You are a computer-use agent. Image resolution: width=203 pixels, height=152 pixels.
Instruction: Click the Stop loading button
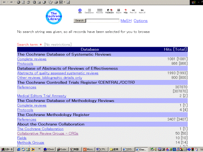pos(19,2)
